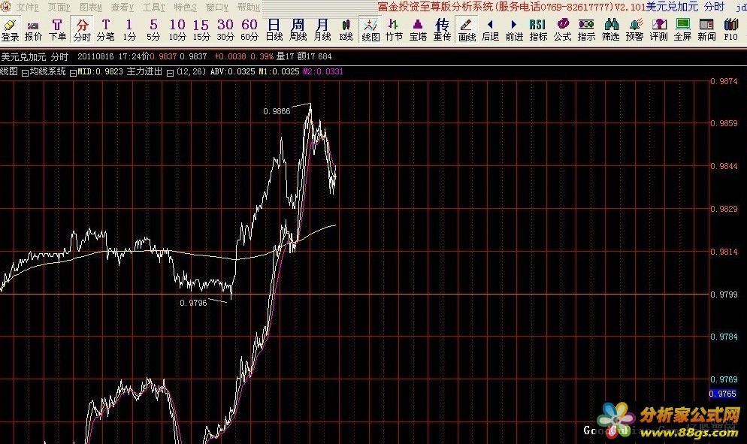Click the 均线系统 indicator label
747x444 pixels.
tap(47, 71)
